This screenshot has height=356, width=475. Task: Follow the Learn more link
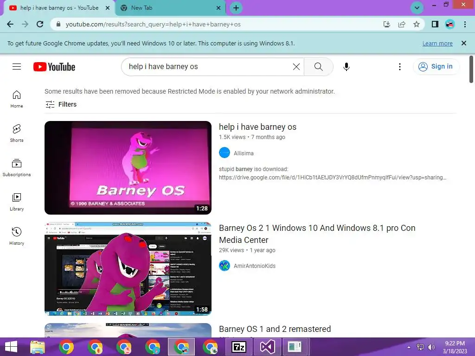(437, 43)
